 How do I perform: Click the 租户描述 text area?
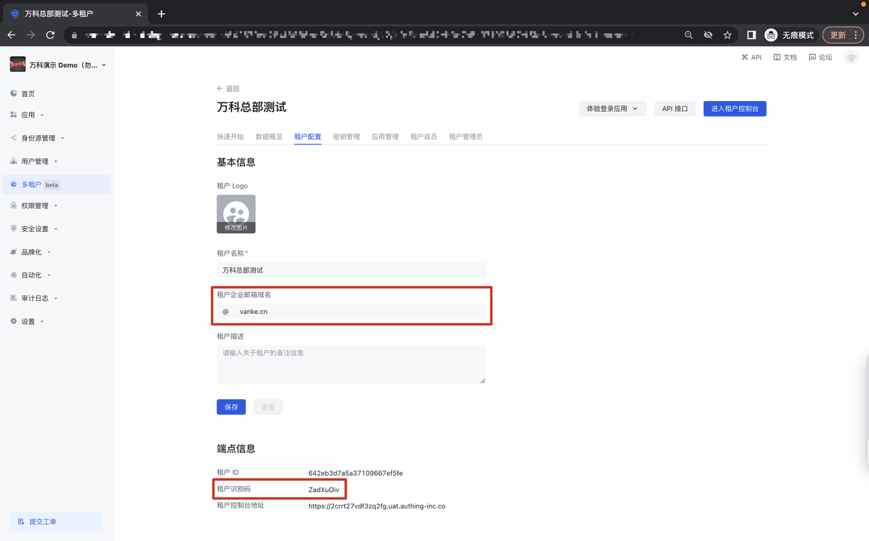click(351, 364)
